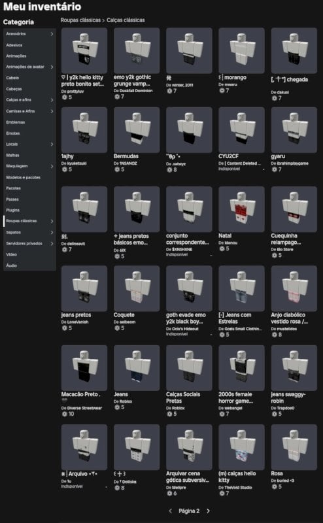The image size is (323, 523).
Task: Open the Anjo diabólico vestido rosa thumbnail
Action: tap(294, 288)
